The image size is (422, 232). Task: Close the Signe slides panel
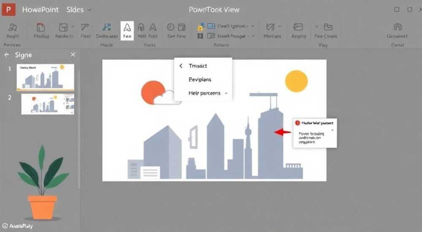pyautogui.click(x=73, y=55)
